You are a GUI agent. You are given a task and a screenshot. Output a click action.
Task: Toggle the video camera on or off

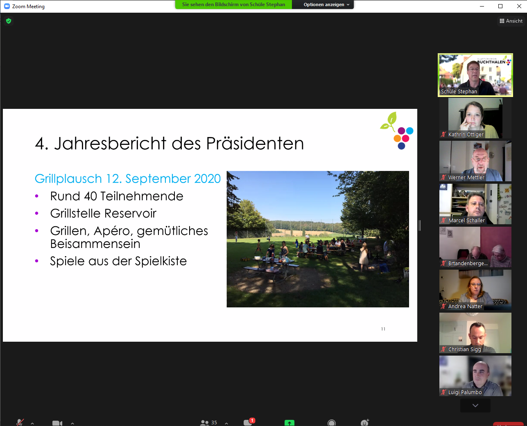tap(57, 423)
